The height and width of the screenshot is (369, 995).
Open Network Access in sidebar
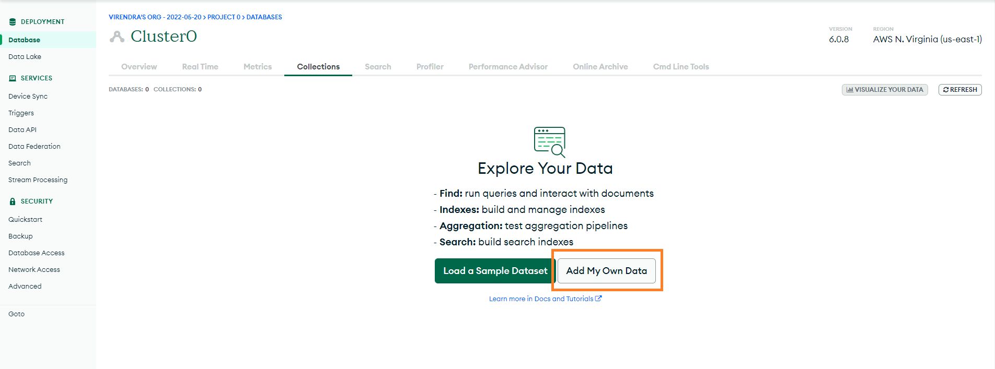(x=34, y=270)
